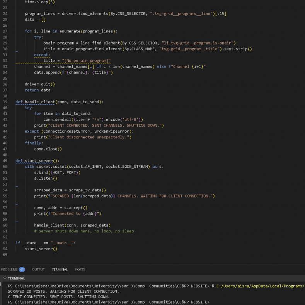Open the OUTPUT panel tab
305x305 pixels.
[38, 269]
